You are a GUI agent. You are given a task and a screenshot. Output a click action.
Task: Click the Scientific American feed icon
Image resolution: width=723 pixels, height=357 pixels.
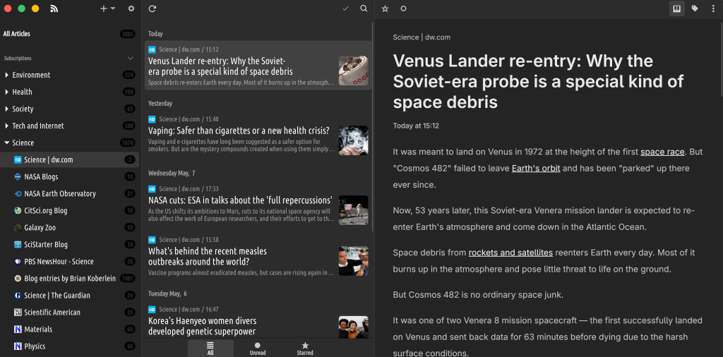18,313
